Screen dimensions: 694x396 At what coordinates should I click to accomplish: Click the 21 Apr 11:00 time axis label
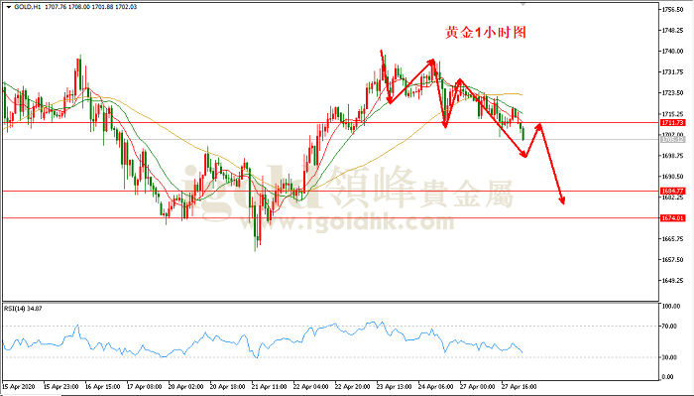coord(269,387)
